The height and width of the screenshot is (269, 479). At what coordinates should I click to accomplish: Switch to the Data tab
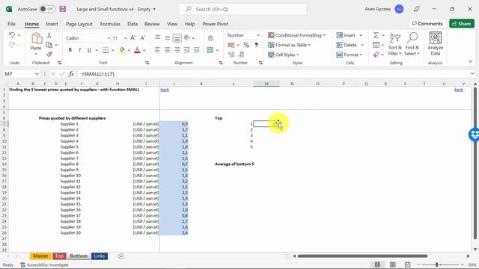coord(132,24)
